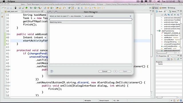This screenshot has width=183, height=103.
Task: Click the 41 : 64 cursor position status
Action: coord(116,100)
